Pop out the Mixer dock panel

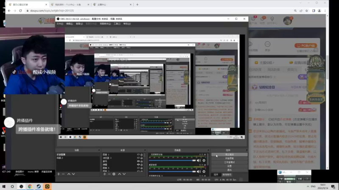(208, 150)
